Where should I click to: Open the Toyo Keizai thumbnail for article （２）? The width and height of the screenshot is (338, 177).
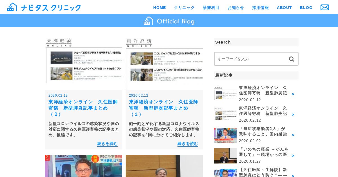84,64
